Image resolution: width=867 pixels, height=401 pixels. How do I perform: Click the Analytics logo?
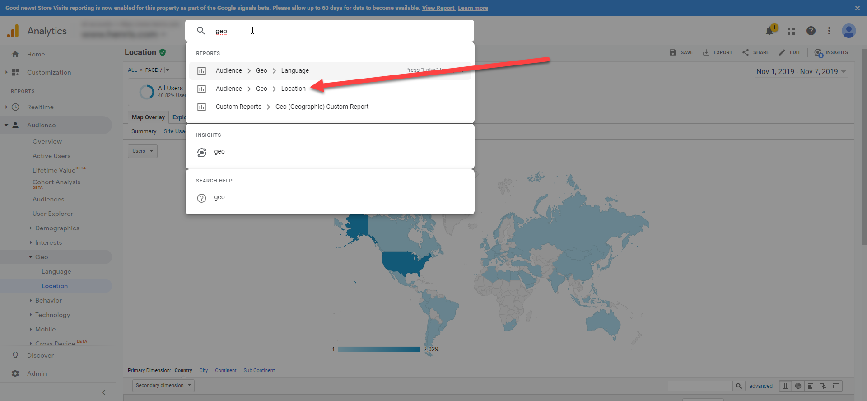pos(13,31)
